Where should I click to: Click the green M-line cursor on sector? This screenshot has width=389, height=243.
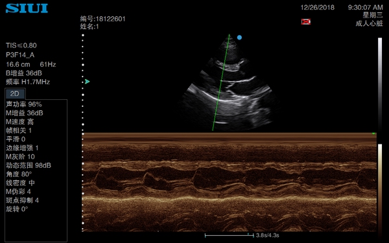pyautogui.click(x=221, y=82)
